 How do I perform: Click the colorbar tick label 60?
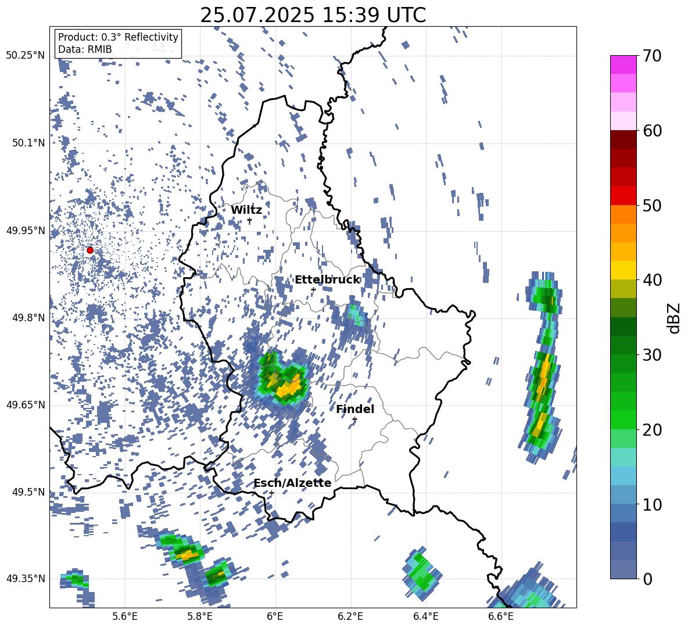[652, 131]
